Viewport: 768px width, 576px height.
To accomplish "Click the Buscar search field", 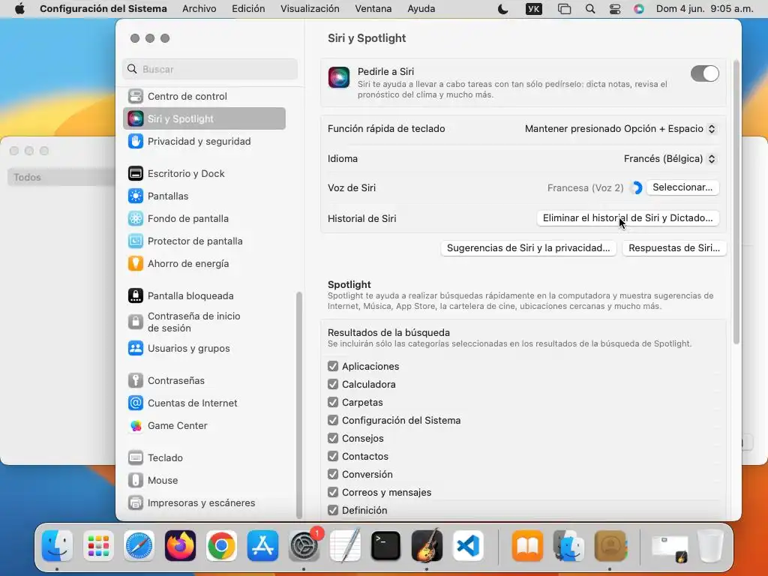I will pyautogui.click(x=210, y=69).
